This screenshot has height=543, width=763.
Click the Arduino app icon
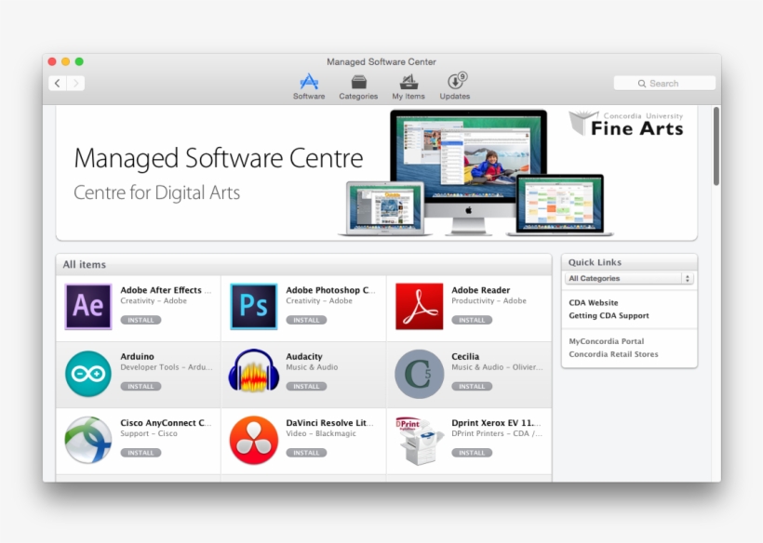pyautogui.click(x=88, y=374)
